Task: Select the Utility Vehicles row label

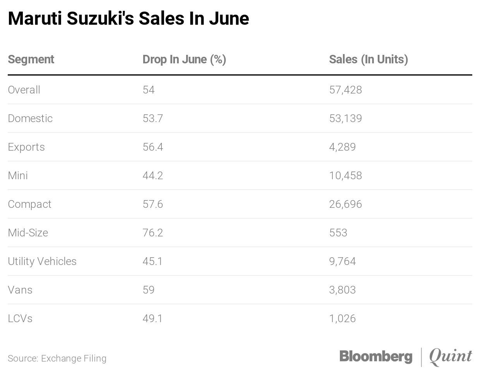Action: [x=42, y=261]
